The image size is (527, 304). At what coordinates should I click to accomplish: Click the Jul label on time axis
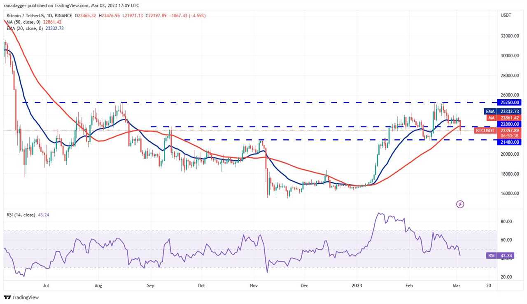(46, 285)
